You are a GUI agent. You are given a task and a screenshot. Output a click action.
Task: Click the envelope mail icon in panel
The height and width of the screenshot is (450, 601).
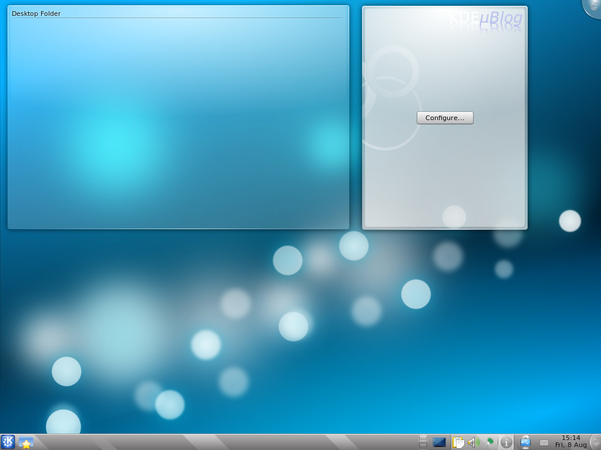pos(544,442)
